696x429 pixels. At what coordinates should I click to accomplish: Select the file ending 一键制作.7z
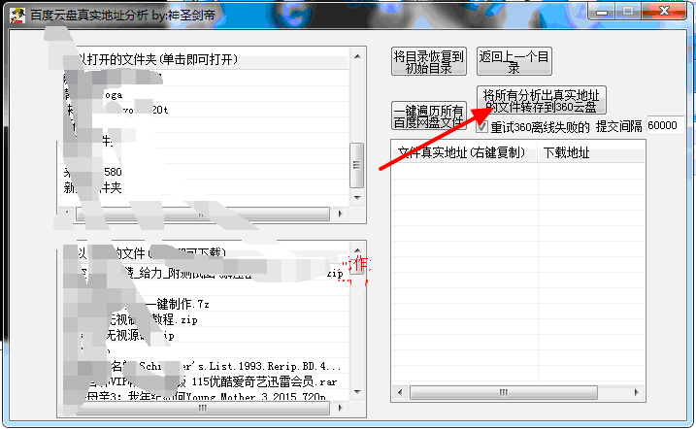203,304
